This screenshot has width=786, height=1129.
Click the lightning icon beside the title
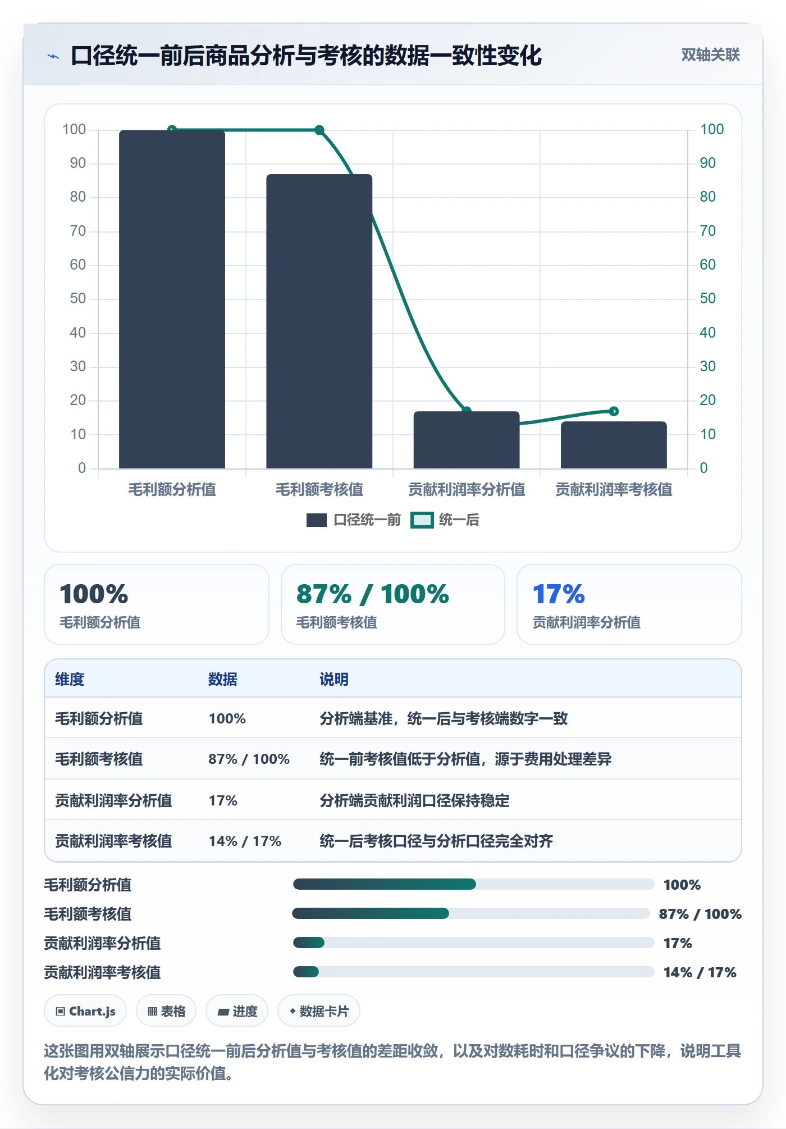[x=53, y=56]
